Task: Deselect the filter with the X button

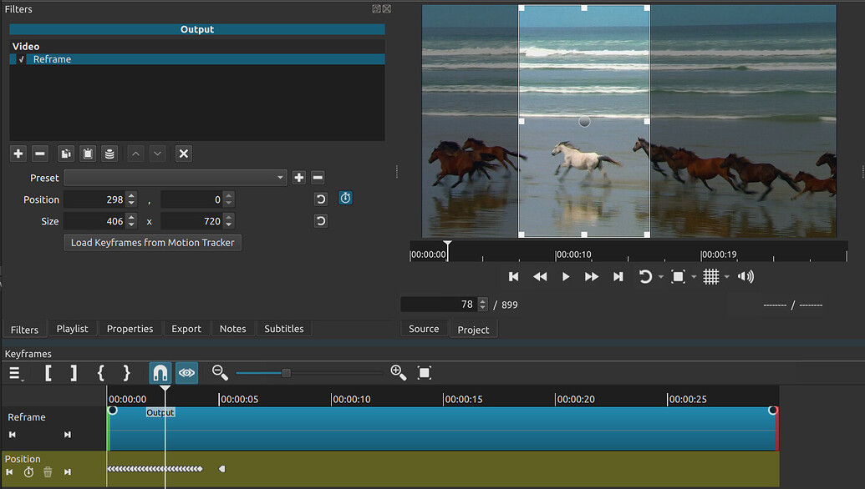Action: (x=184, y=154)
